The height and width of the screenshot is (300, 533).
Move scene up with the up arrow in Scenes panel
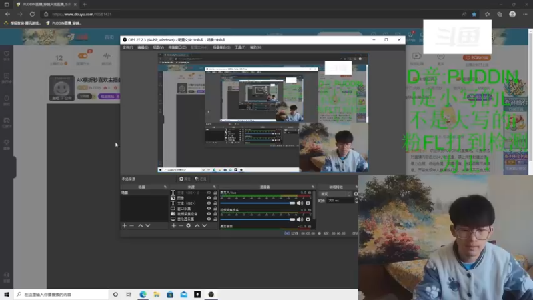pyautogui.click(x=140, y=225)
